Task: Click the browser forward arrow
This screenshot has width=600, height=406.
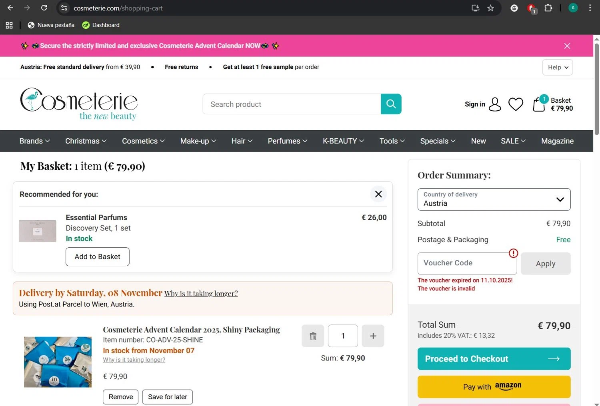Action: pos(27,8)
